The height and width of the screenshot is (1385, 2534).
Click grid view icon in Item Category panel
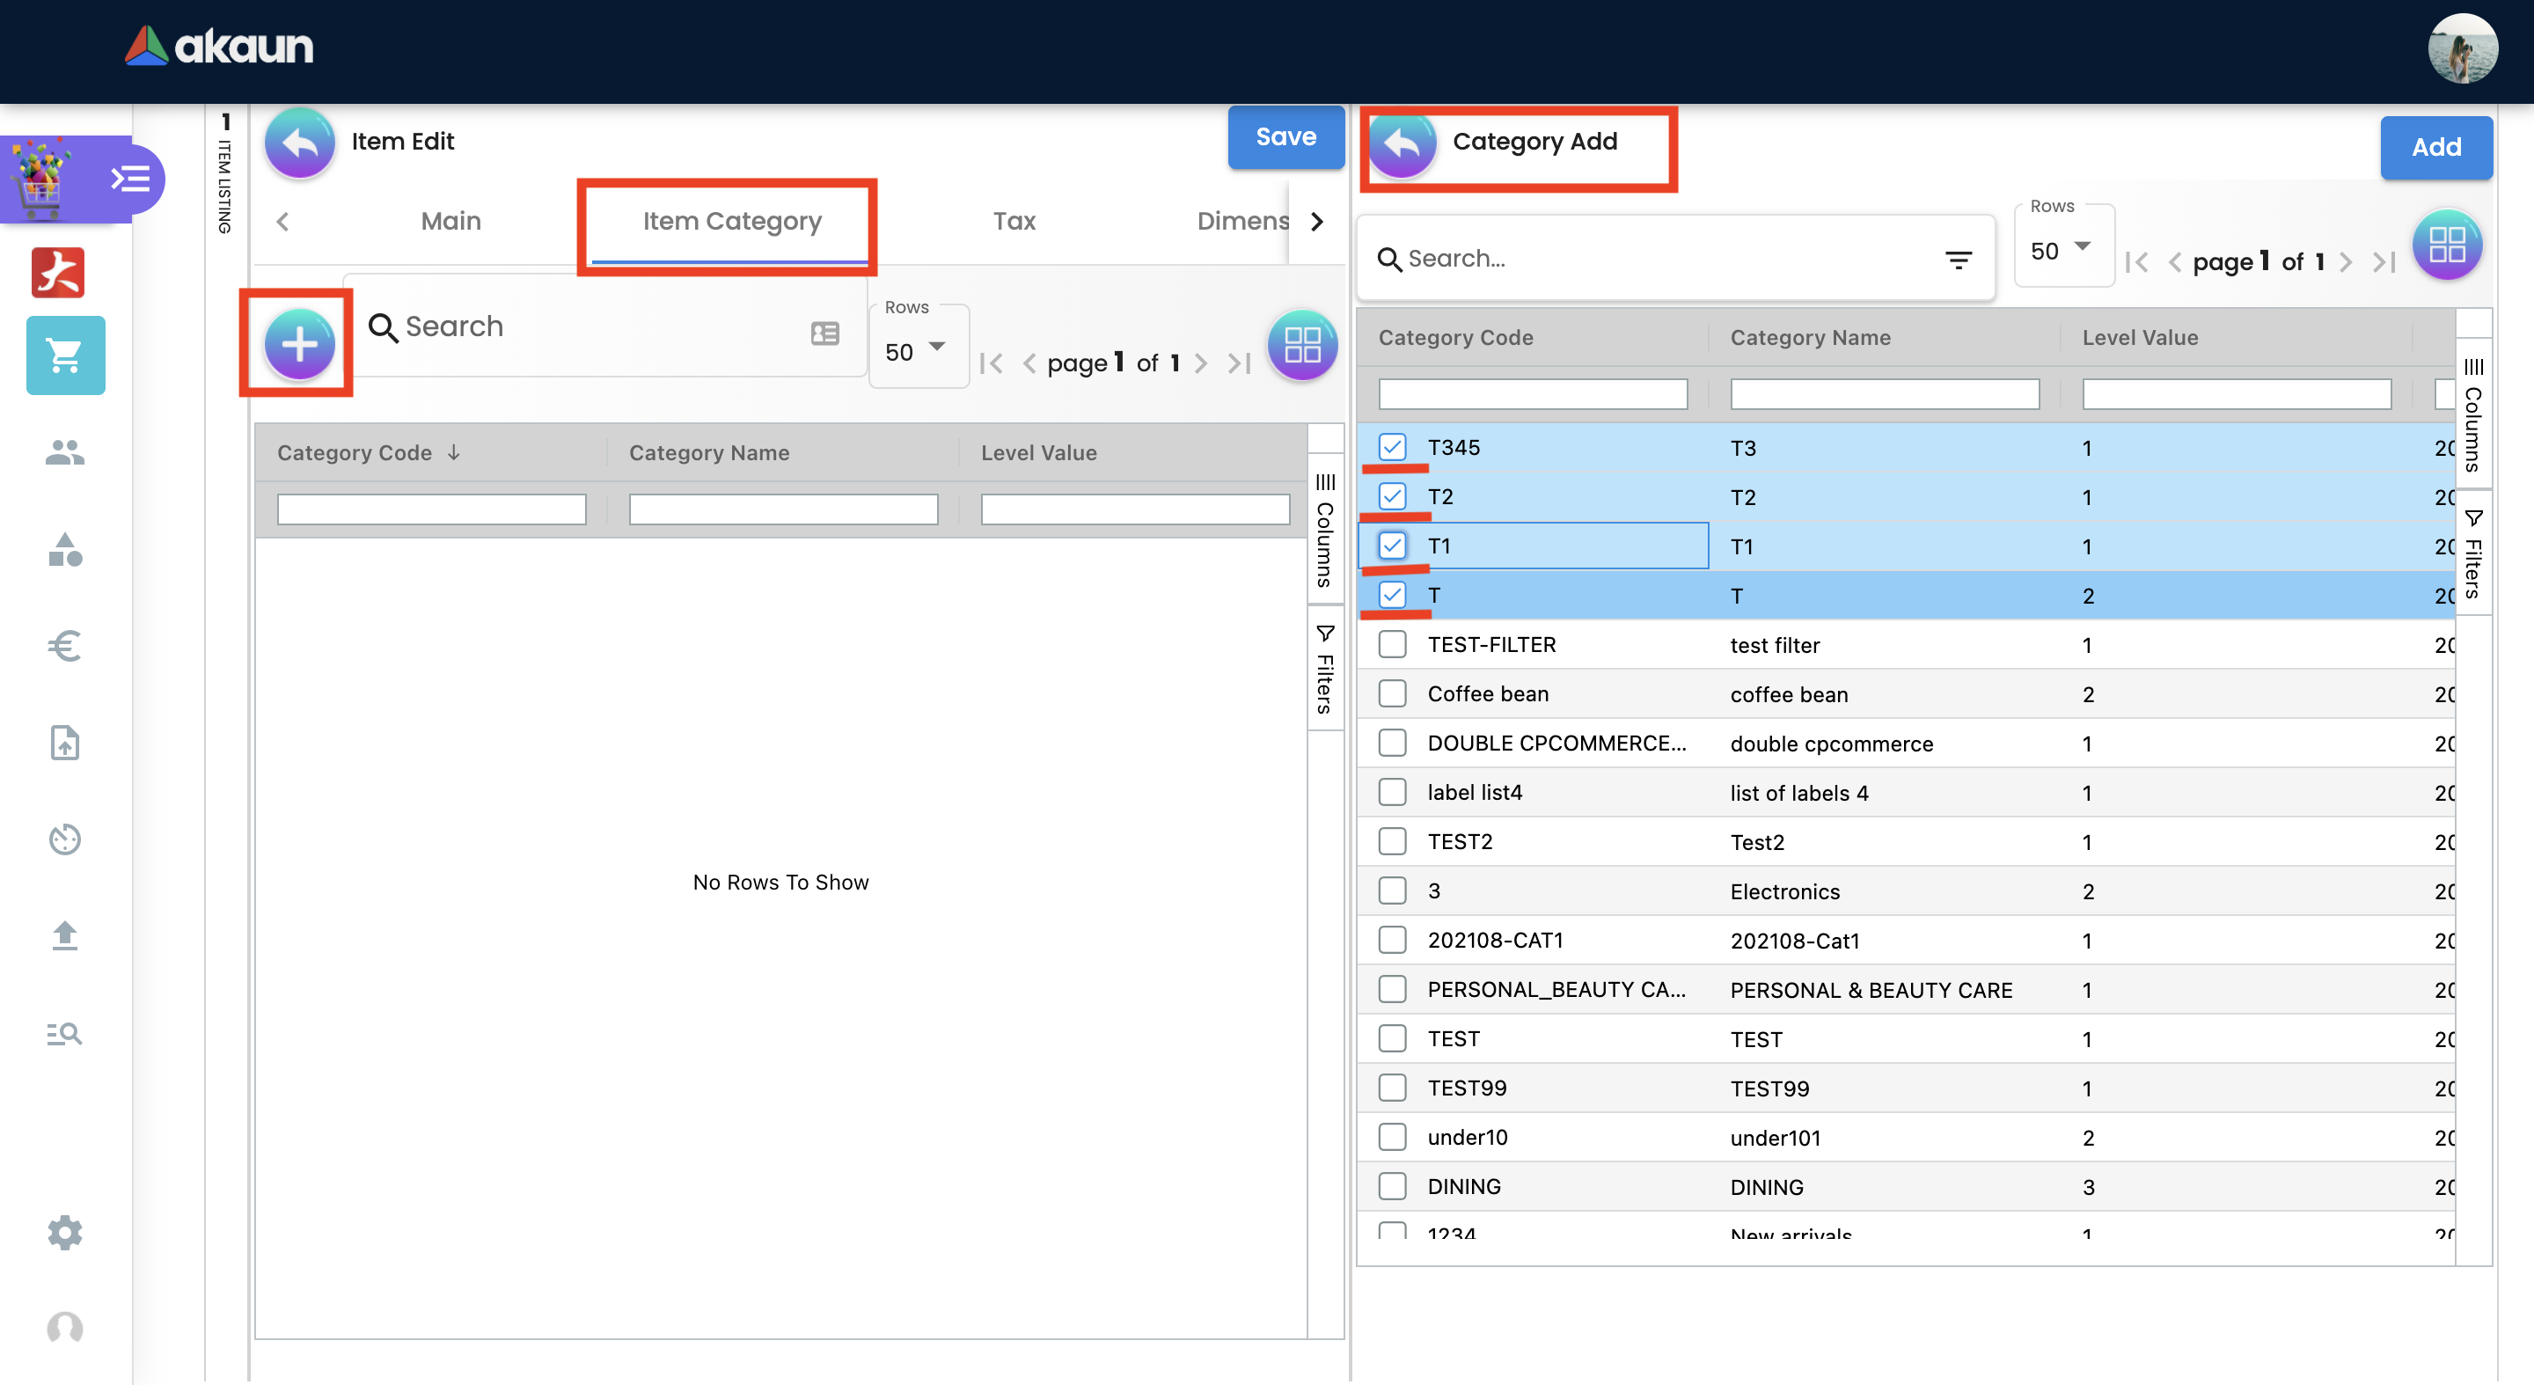coord(1301,345)
